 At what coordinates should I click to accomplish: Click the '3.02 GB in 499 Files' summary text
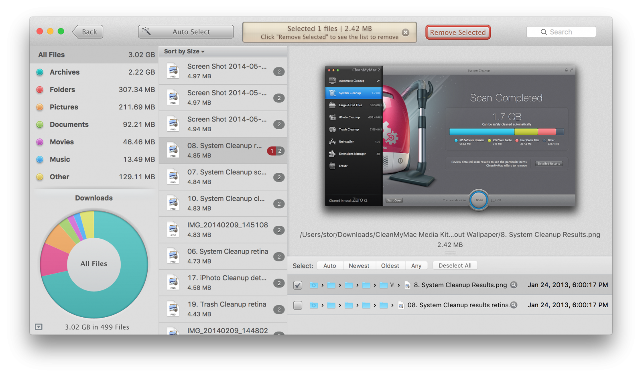click(97, 327)
